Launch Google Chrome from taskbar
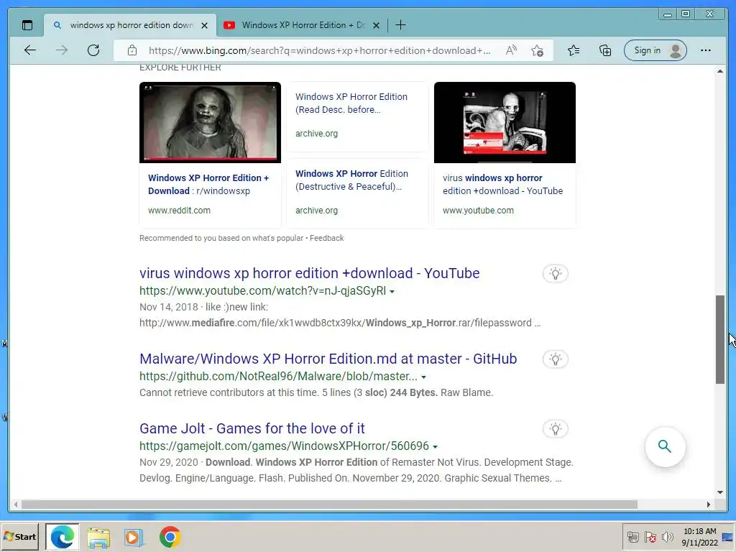The width and height of the screenshot is (736, 552). (x=170, y=537)
